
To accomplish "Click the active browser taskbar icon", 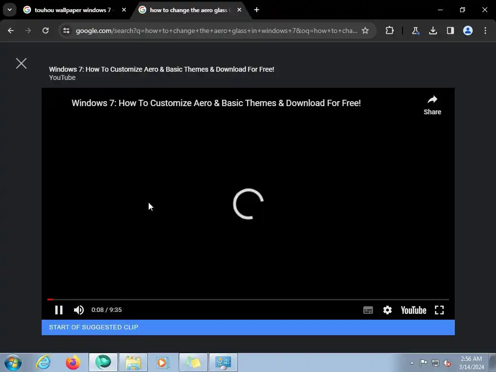I will click(x=103, y=362).
